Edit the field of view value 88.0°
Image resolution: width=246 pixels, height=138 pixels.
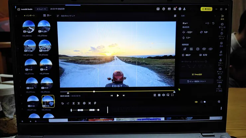pos(188,55)
